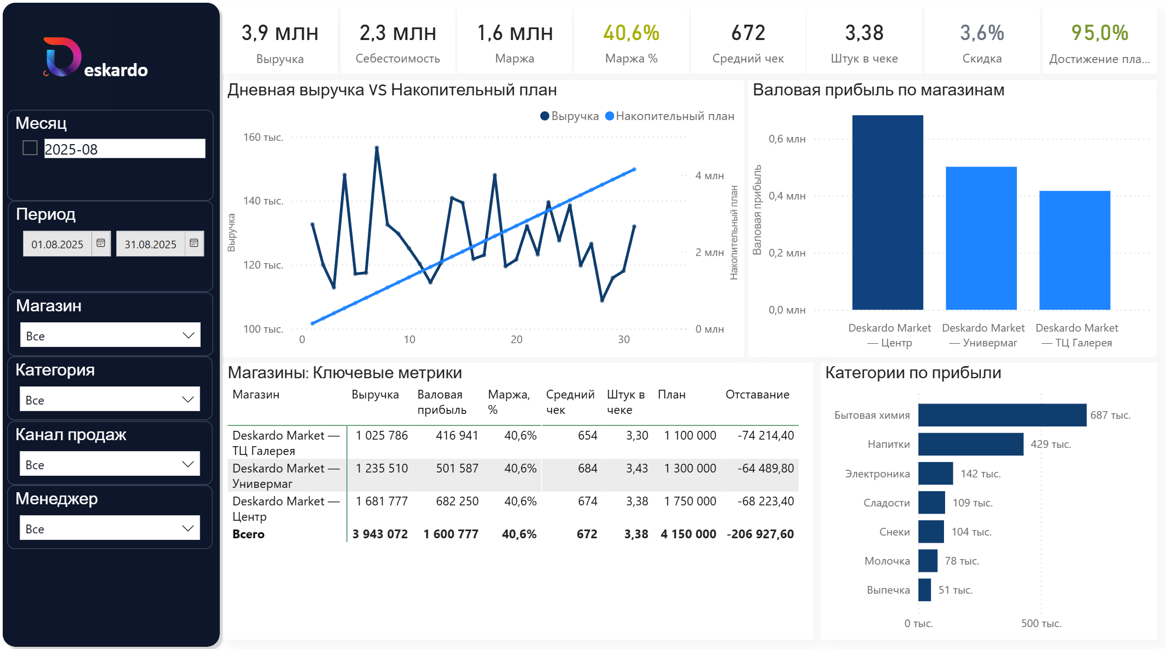Viewport: 1166px width, 649px height.
Task: Click plan cell 1 750 000
Action: click(690, 502)
